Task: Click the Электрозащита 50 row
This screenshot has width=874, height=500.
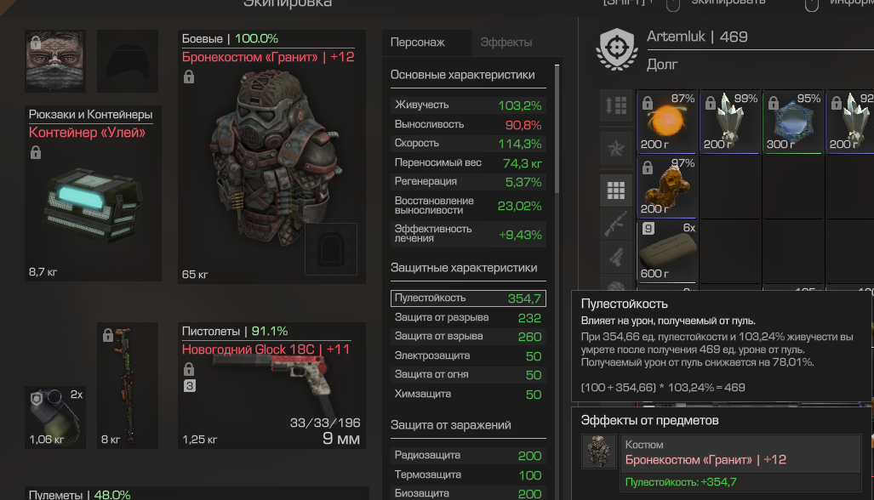Action: click(x=468, y=355)
